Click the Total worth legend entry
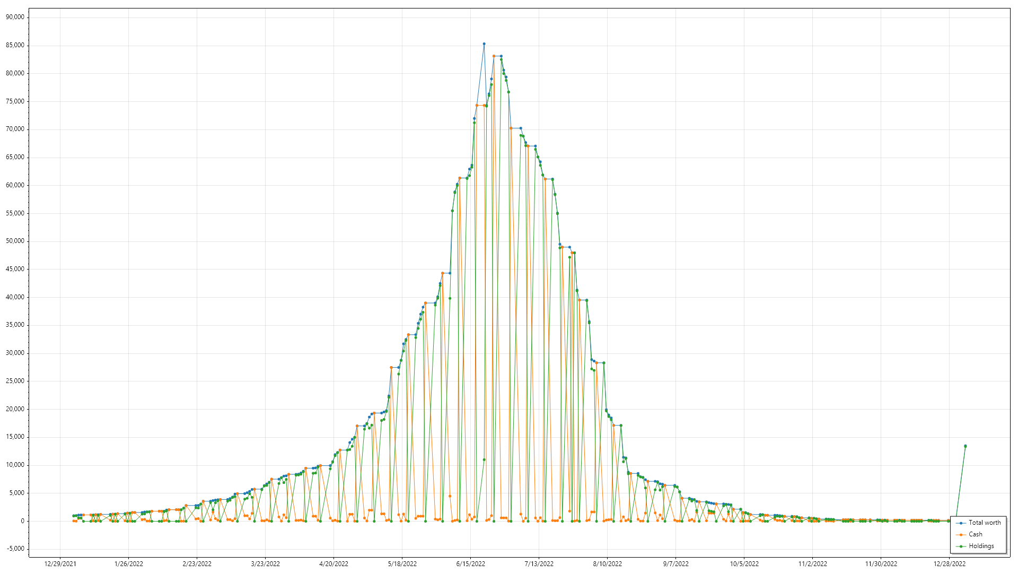This screenshot has width=1018, height=573. tap(978, 523)
